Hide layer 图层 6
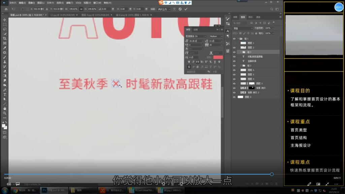Viewport: 345px width, 194px height. click(x=234, y=70)
